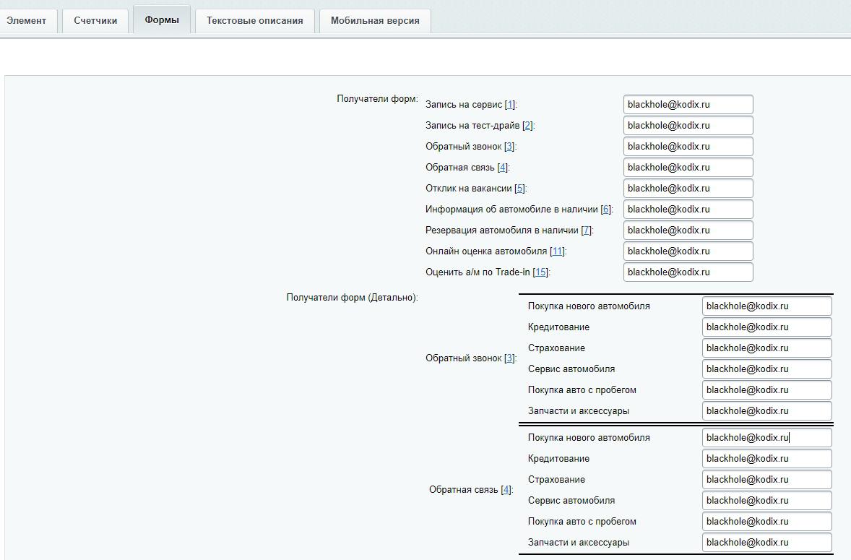The width and height of the screenshot is (851, 560).
Task: Click Обратная связь email for Покупка авто с пробегом
Action: (767, 522)
